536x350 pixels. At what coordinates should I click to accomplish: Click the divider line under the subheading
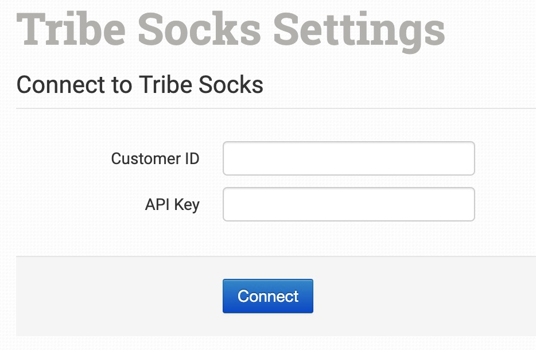tap(275, 108)
